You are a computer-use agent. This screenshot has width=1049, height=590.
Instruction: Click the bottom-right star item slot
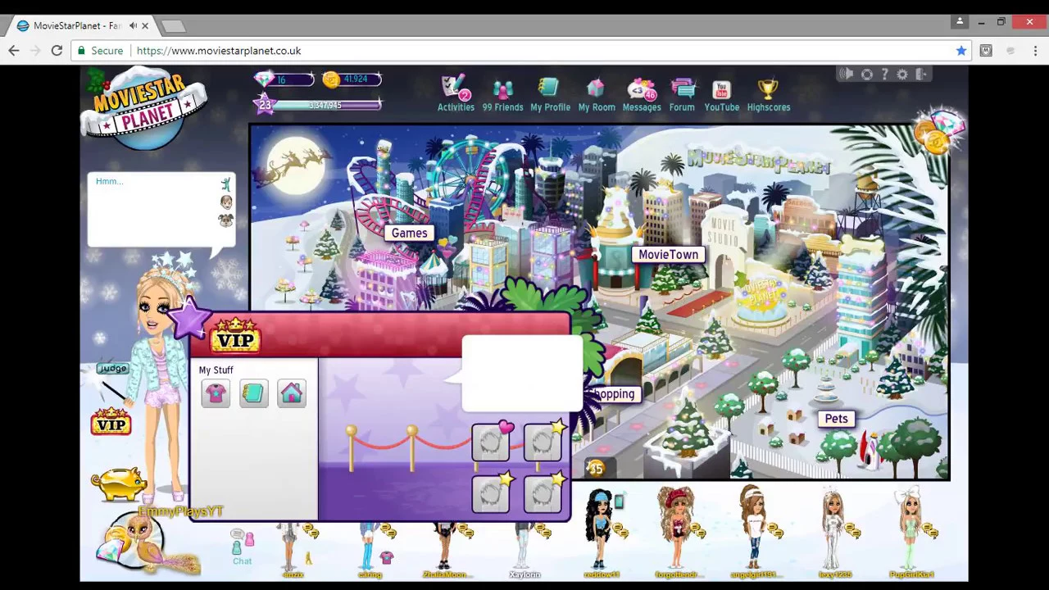tap(543, 493)
